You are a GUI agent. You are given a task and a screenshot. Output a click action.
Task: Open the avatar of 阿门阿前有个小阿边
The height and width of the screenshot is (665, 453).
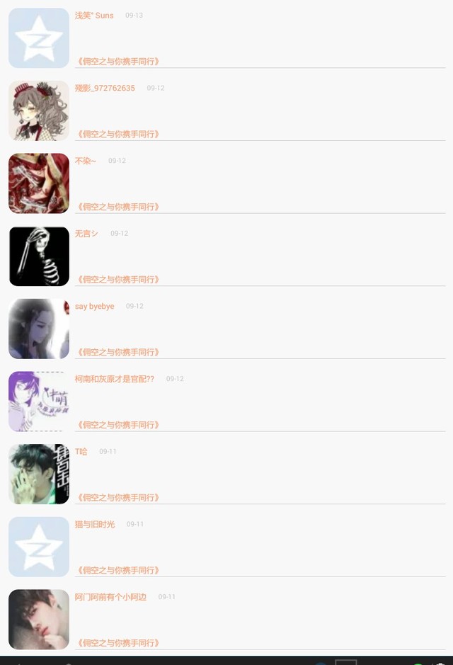(38, 619)
